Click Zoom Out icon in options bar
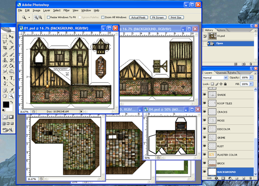Image resolution: width=259 pixels, height=186 pixels. pos(40,17)
